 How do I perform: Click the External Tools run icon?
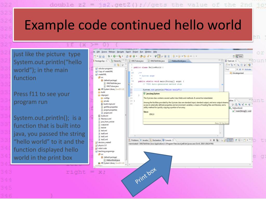(x=120, y=56)
